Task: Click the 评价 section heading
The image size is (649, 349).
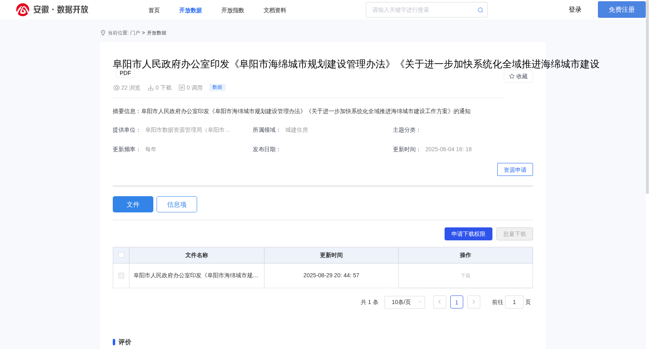Action: (x=125, y=342)
